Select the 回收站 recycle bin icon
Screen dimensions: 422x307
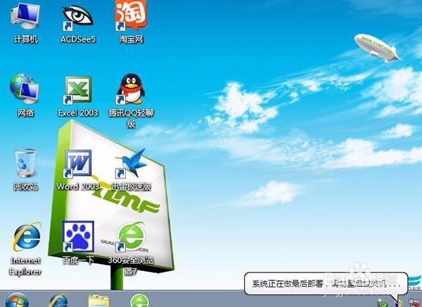tap(25, 169)
